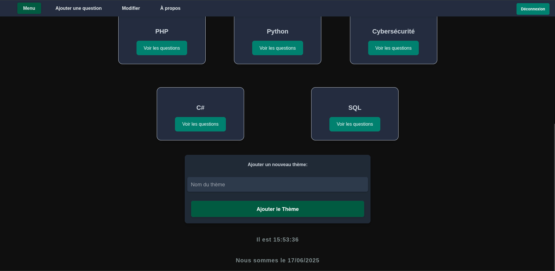Select Ajouter une question in the navbar
The height and width of the screenshot is (271, 555).
click(x=78, y=8)
